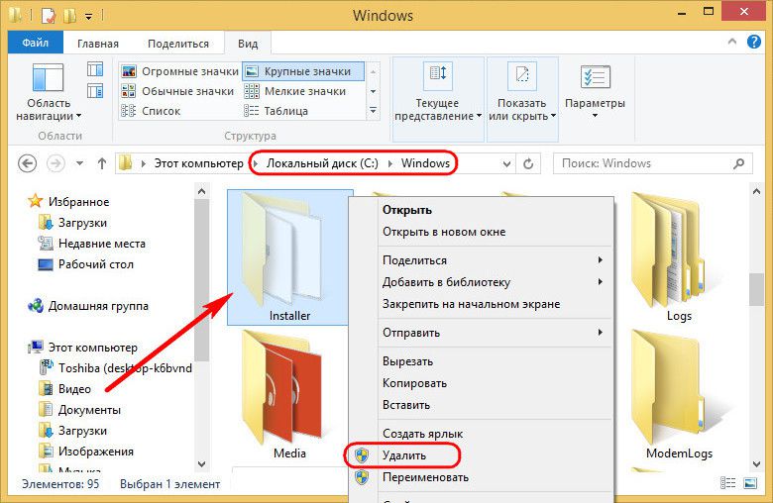Open the Файл tab
Image resolution: width=773 pixels, height=503 pixels.
(x=36, y=44)
